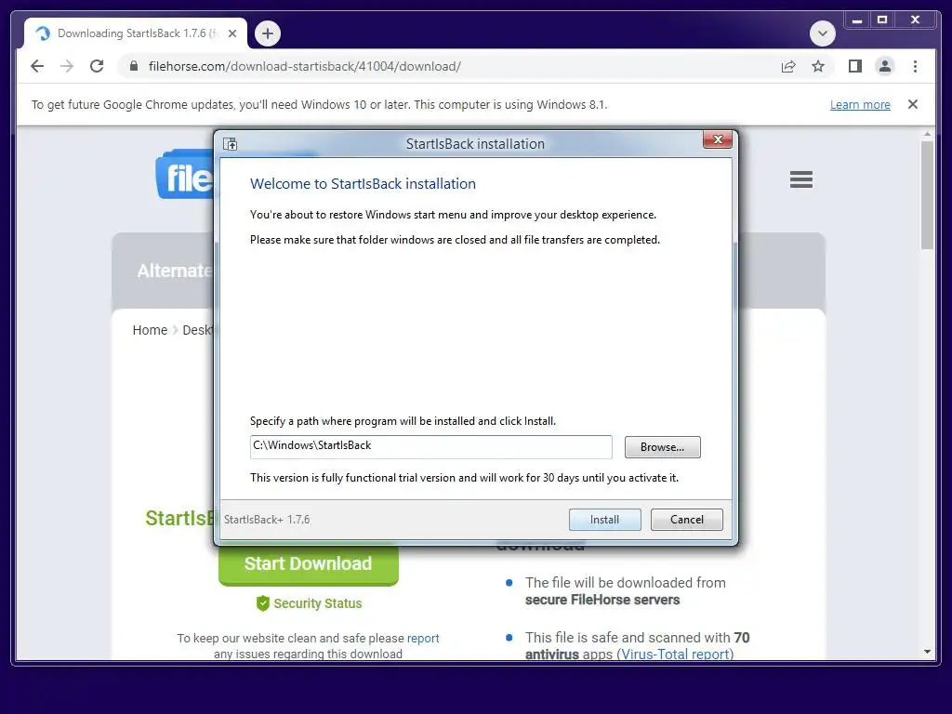952x714 pixels.
Task: Click the page vertical scrollbar thumb
Action: tap(927, 195)
